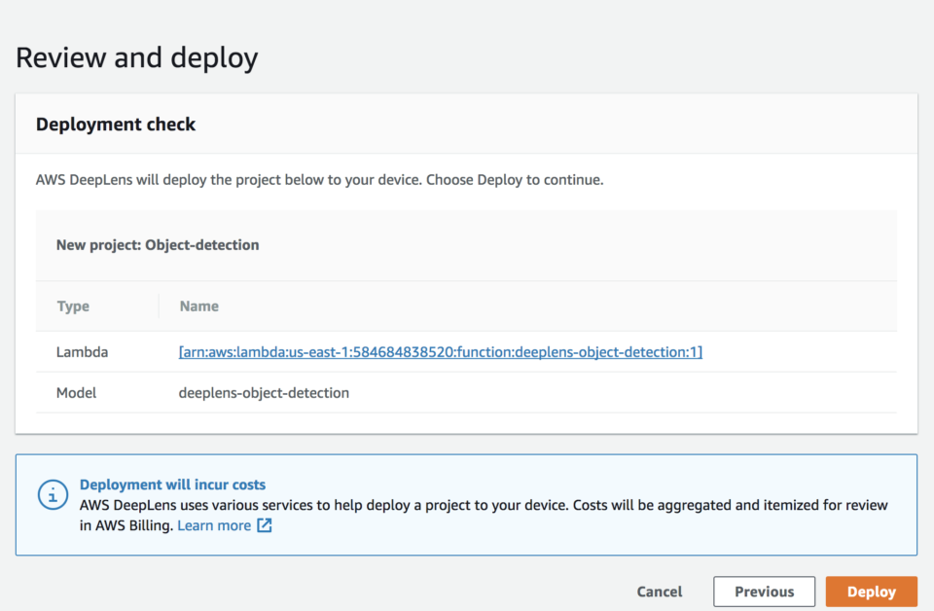Click the info icon in the cost notice
934x611 pixels.
click(x=53, y=495)
